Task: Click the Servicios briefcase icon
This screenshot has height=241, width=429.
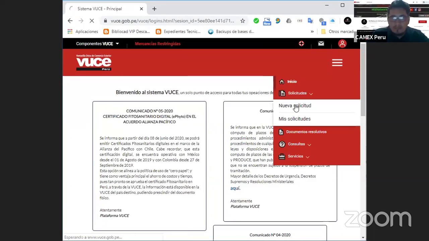Action: (282, 156)
